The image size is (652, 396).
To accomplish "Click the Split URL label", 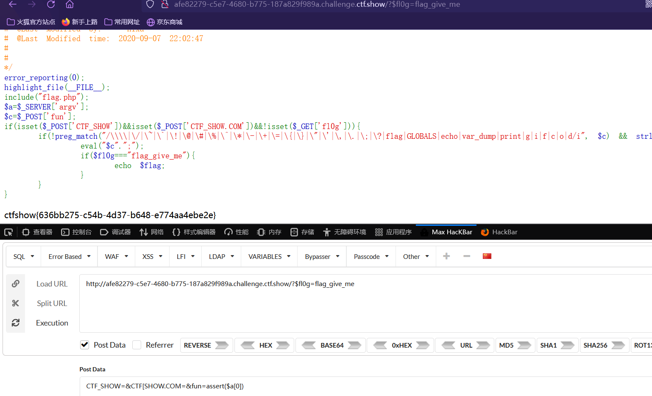I will [x=52, y=303].
